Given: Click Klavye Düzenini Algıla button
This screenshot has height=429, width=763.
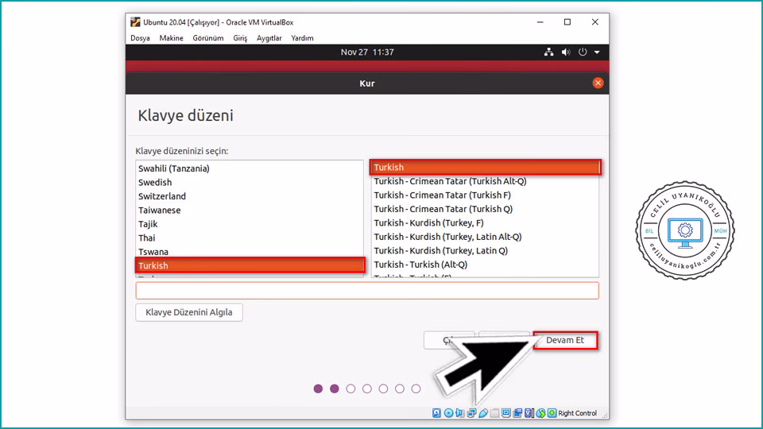Looking at the screenshot, I should 189,312.
